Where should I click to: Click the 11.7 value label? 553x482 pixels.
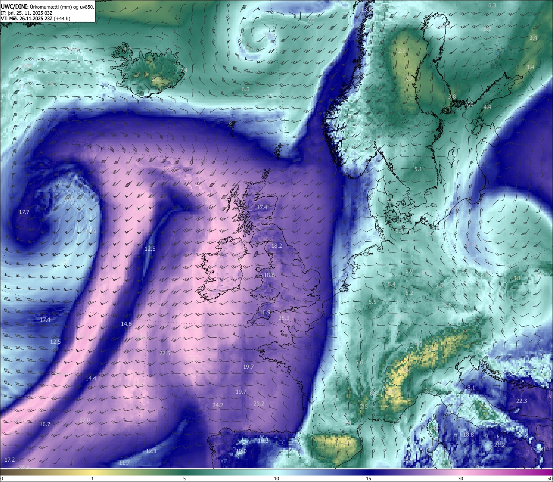[x=124, y=463]
